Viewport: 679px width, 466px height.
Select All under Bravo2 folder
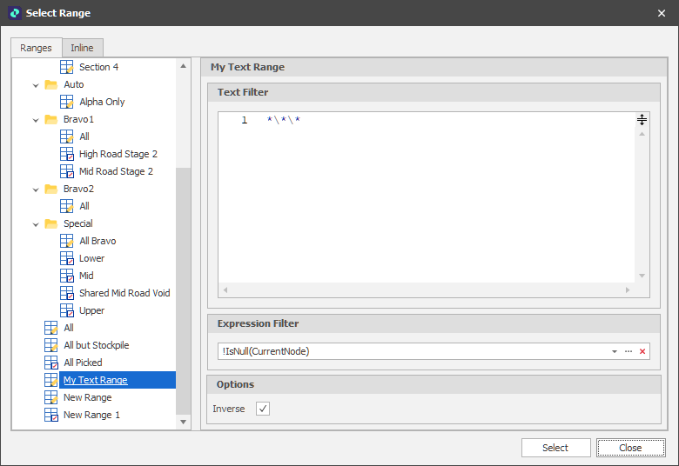click(84, 206)
